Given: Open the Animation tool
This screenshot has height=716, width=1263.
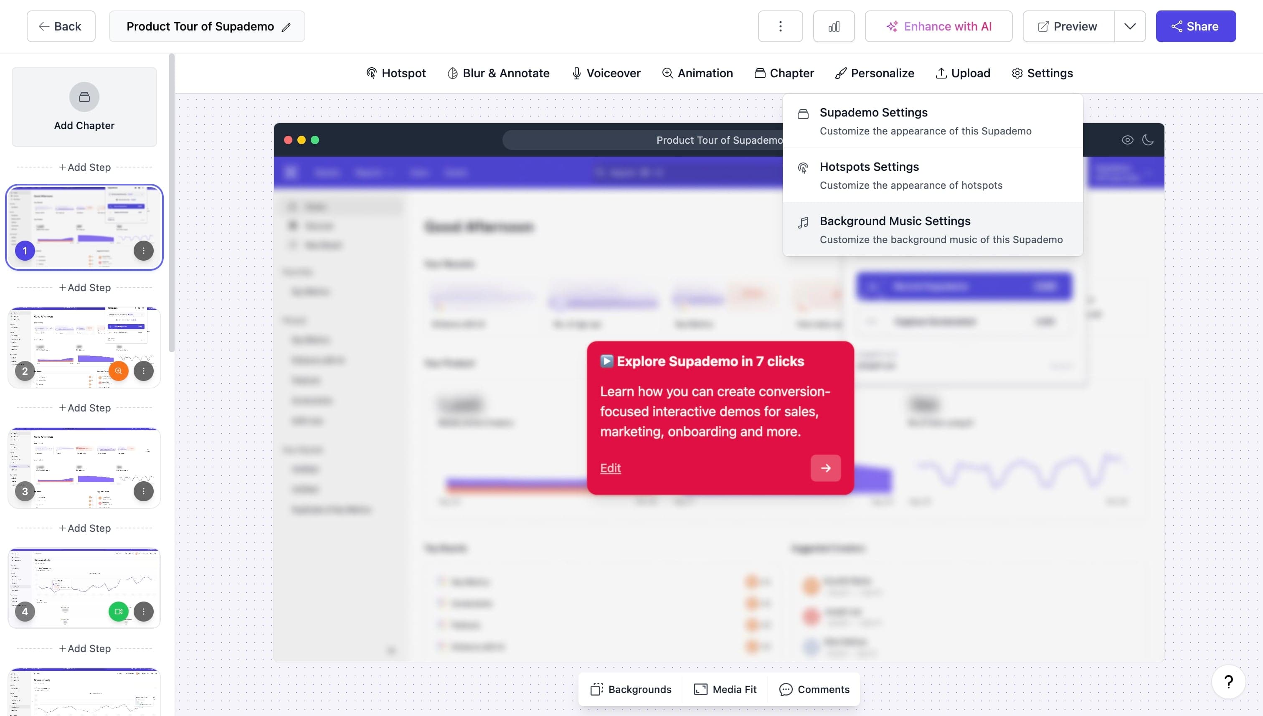Looking at the screenshot, I should [x=697, y=73].
